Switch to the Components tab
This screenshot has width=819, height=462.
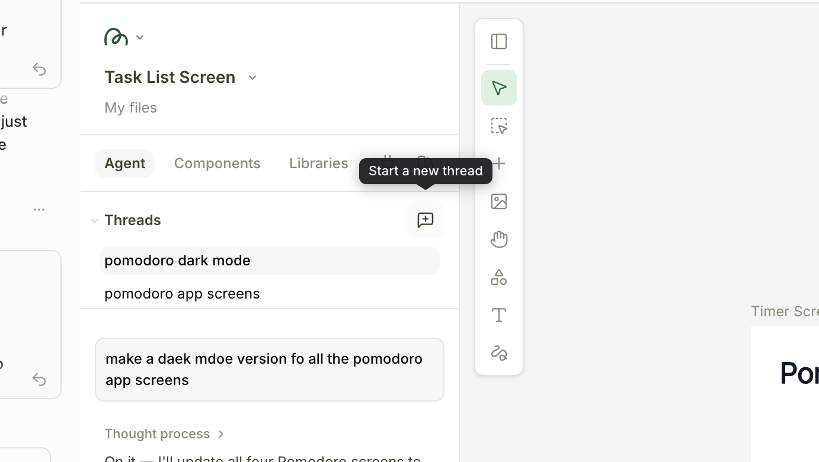[x=217, y=163]
